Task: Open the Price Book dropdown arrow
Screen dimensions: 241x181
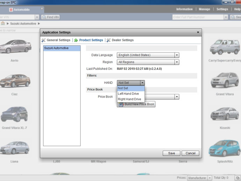Action: coord(177,97)
